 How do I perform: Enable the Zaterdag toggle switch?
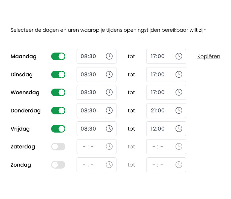click(58, 146)
